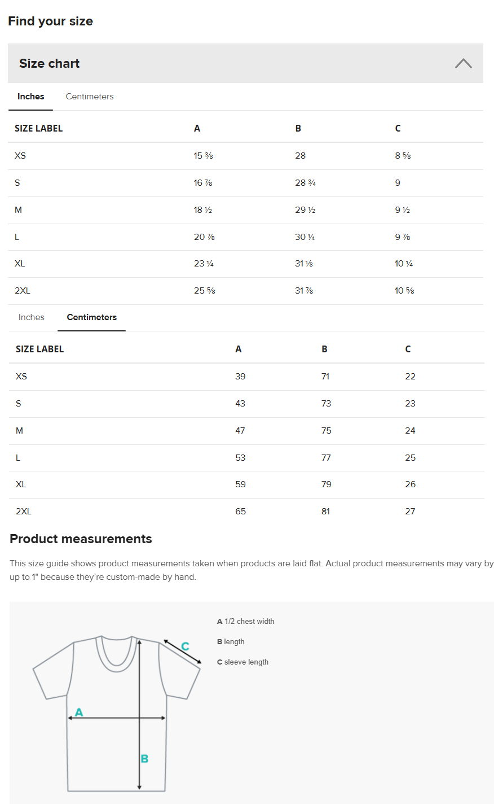Viewport: 494px width, 804px height.
Task: Click the lower Centimeters tab
Action: tap(91, 317)
